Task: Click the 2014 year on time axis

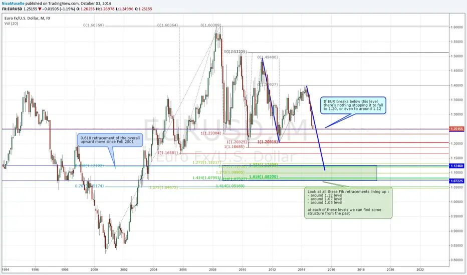Action: 302,269
